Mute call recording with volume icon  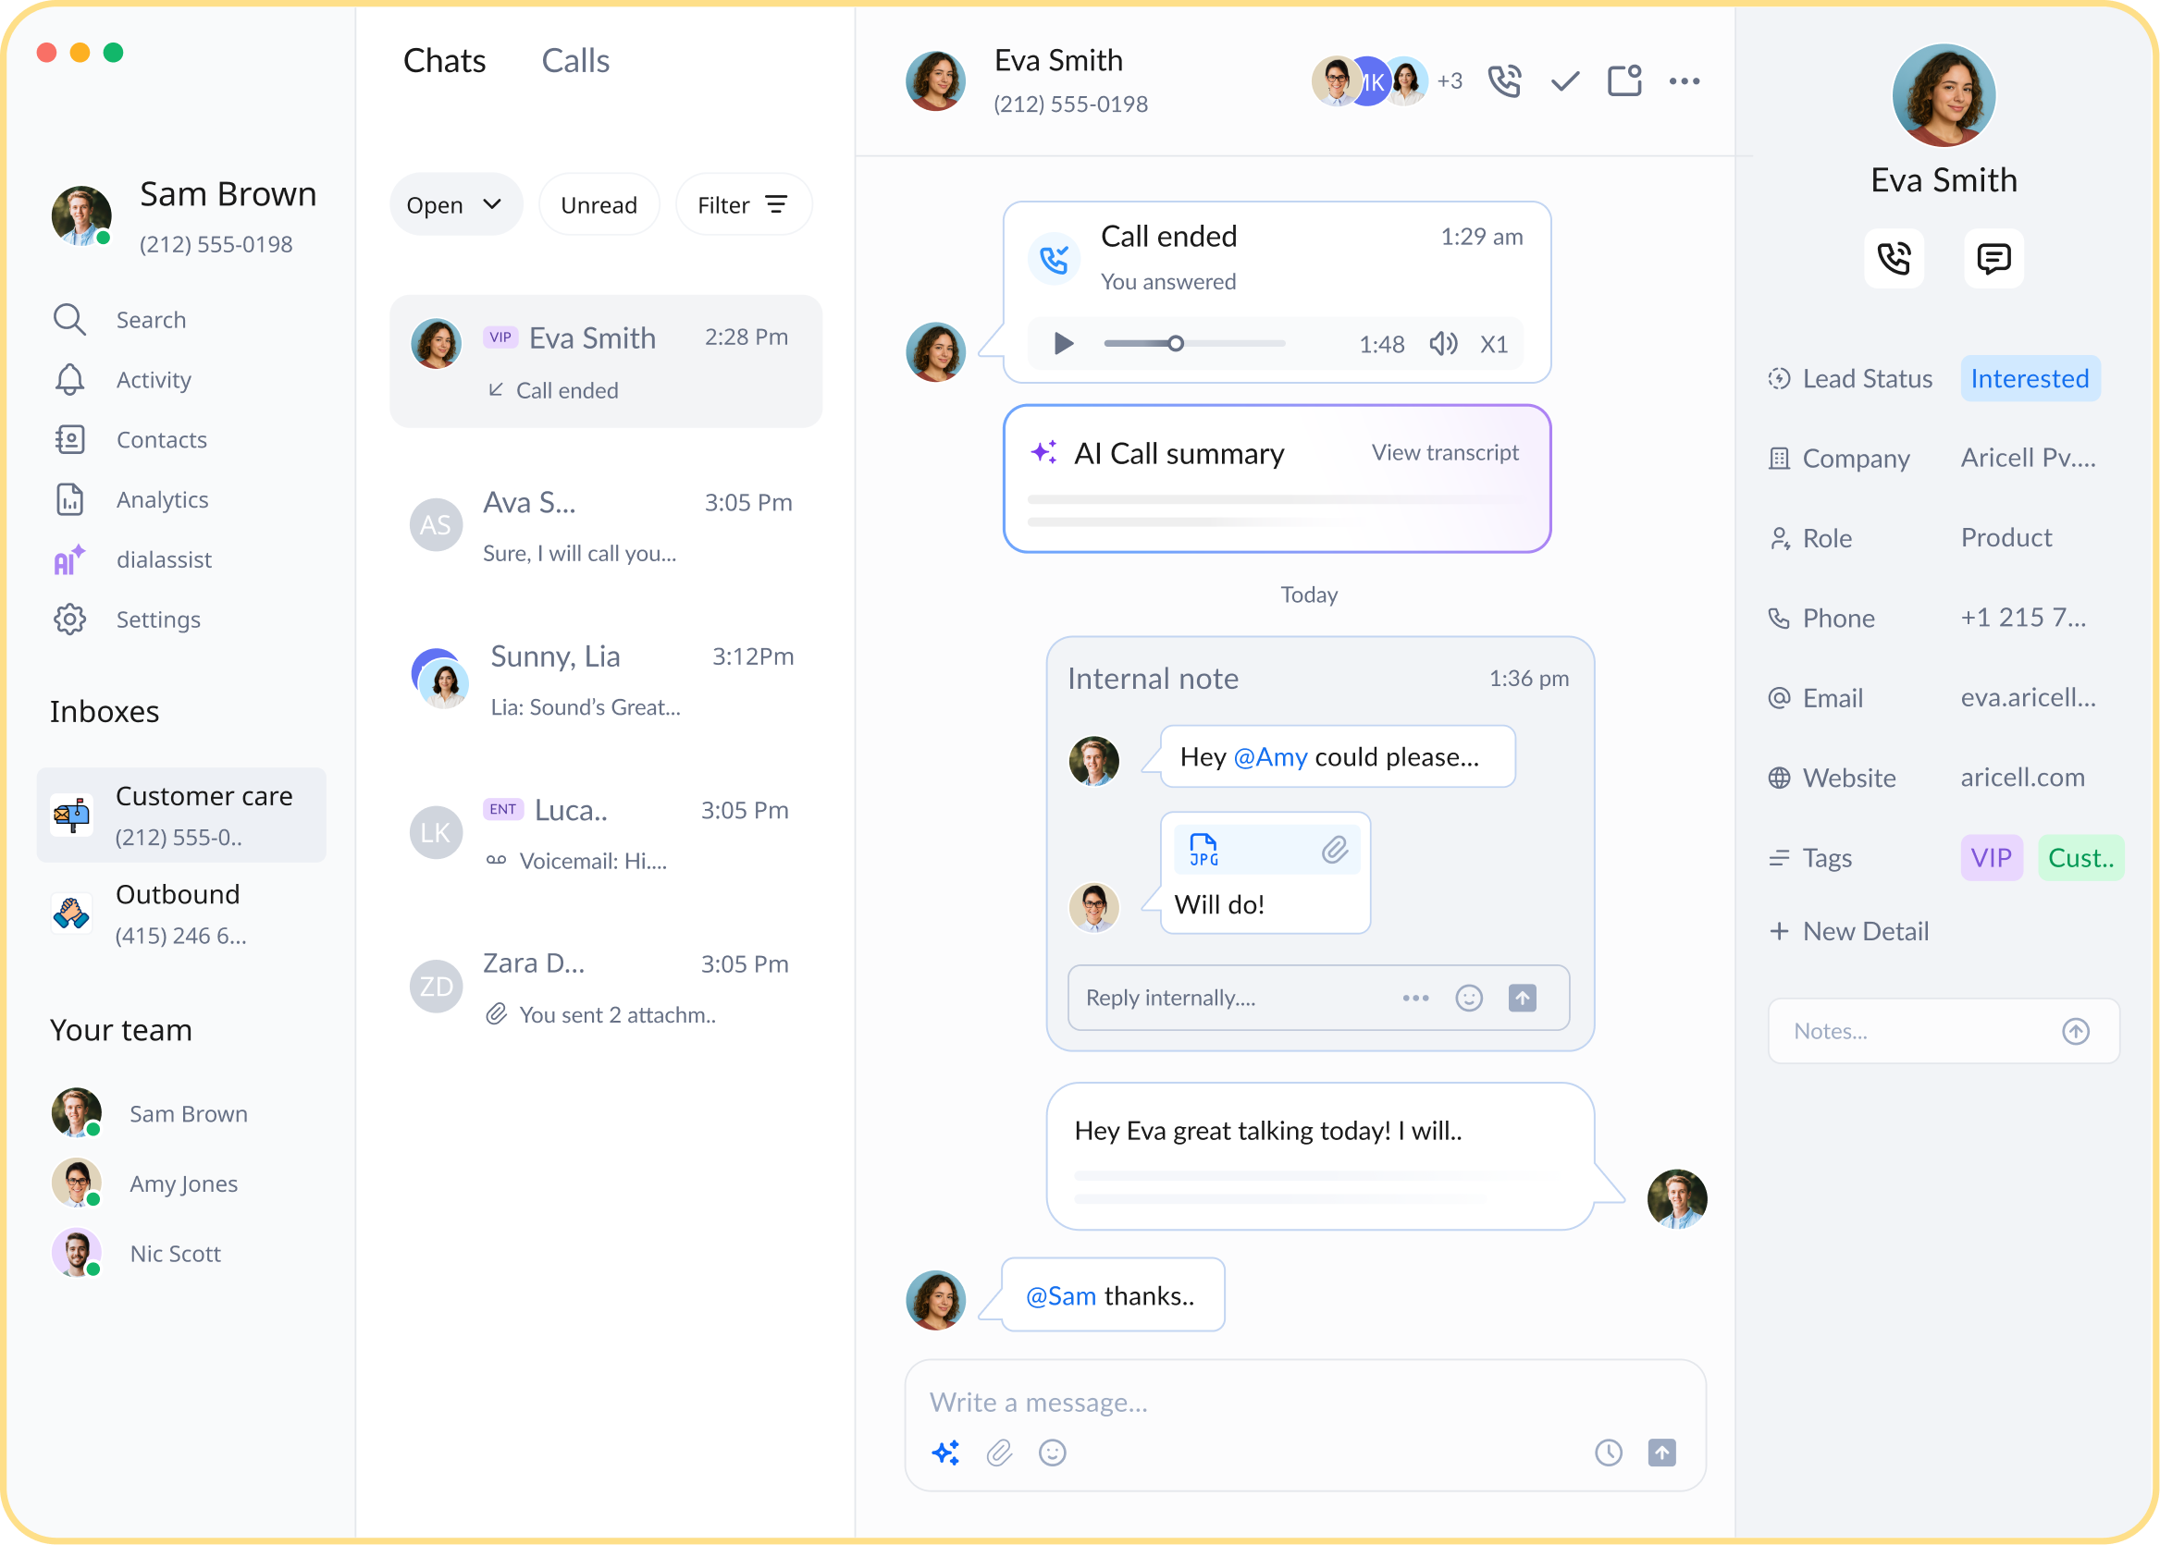pyautogui.click(x=1442, y=343)
